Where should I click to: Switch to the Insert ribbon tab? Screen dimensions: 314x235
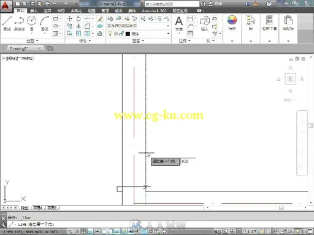tap(34, 10)
